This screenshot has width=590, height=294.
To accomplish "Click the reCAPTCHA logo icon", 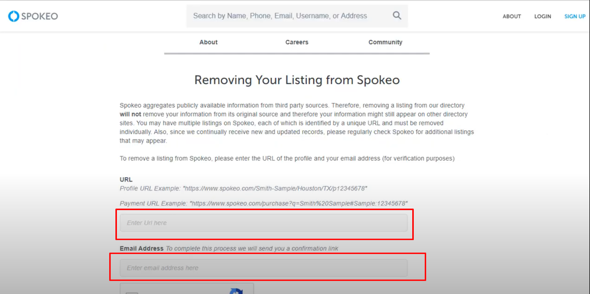I will point(236,291).
